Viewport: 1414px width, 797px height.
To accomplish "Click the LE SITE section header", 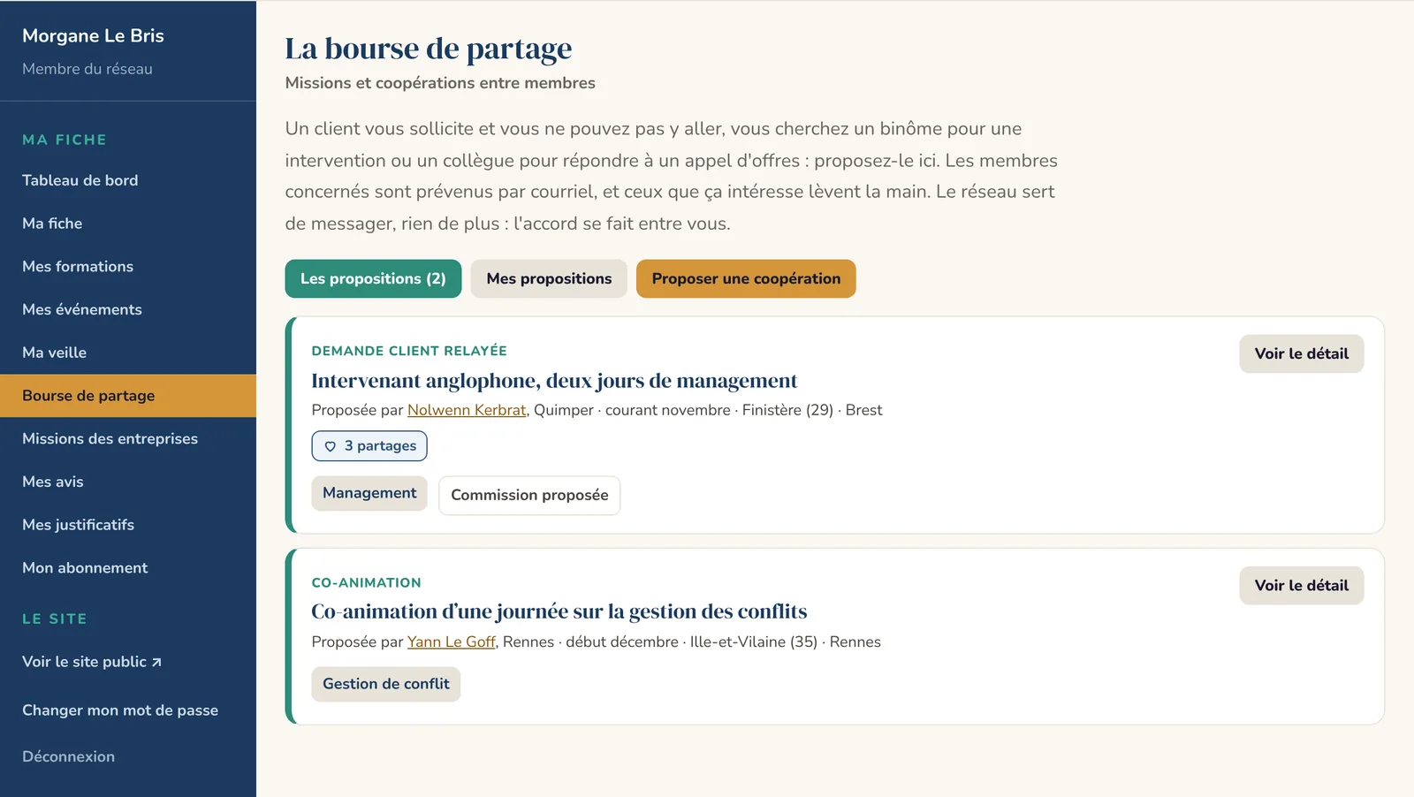I will coord(55,619).
